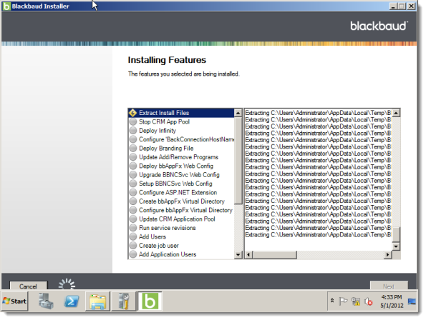Screen dimensions: 426x320
Task: Click the log pane scroll right arrow
Action: [387, 255]
